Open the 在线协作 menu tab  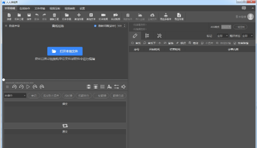pos(25,9)
